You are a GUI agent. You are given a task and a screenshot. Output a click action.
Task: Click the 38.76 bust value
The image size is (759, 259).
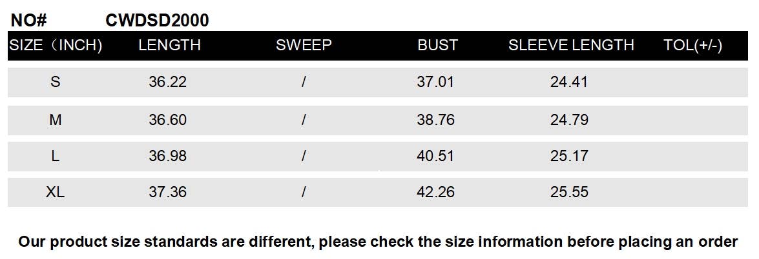point(435,120)
